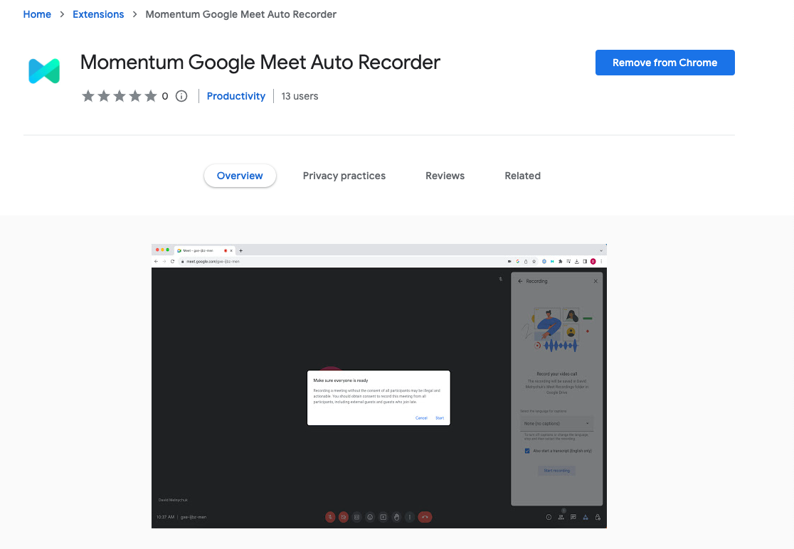Open the Productivity category link
The height and width of the screenshot is (549, 794).
pos(236,96)
